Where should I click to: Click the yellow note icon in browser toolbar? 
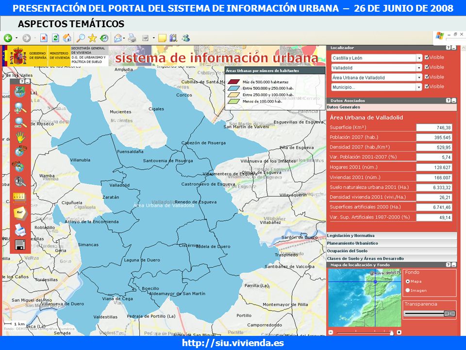(162, 38)
